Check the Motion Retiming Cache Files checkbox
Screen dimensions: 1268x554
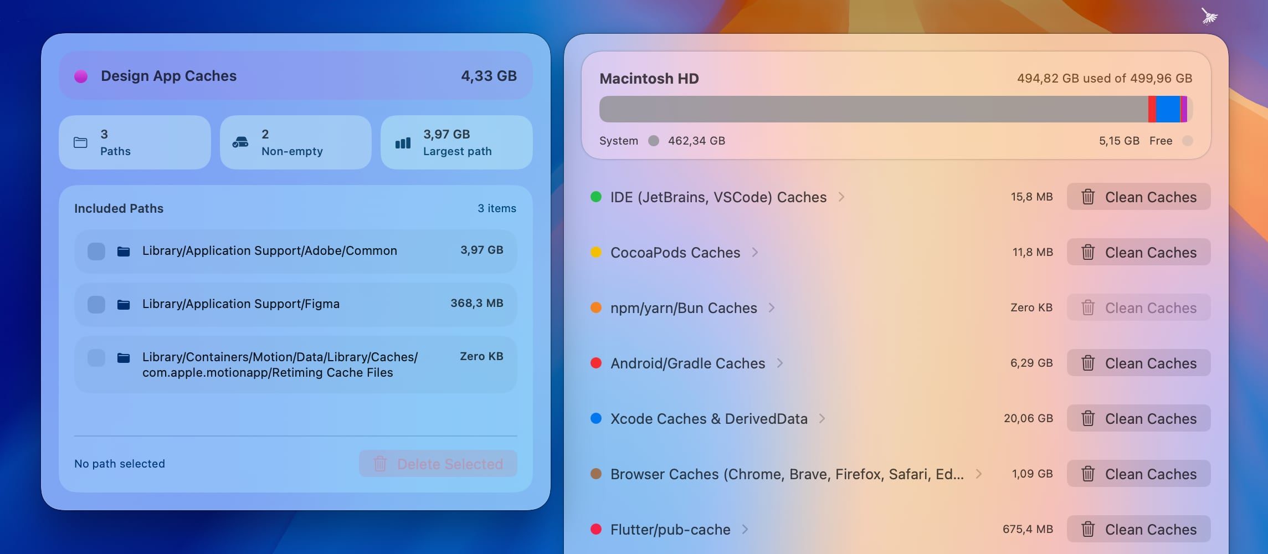pos(96,357)
